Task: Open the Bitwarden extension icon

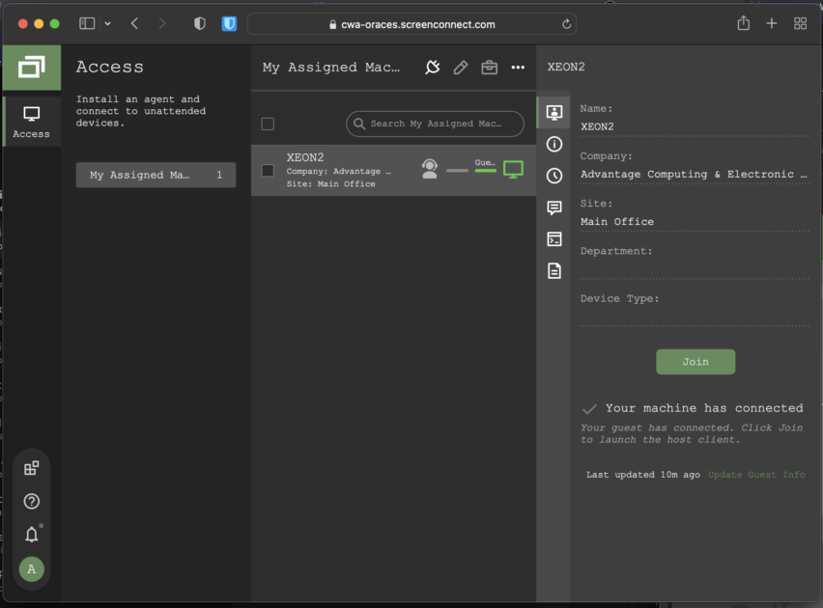Action: tap(229, 23)
